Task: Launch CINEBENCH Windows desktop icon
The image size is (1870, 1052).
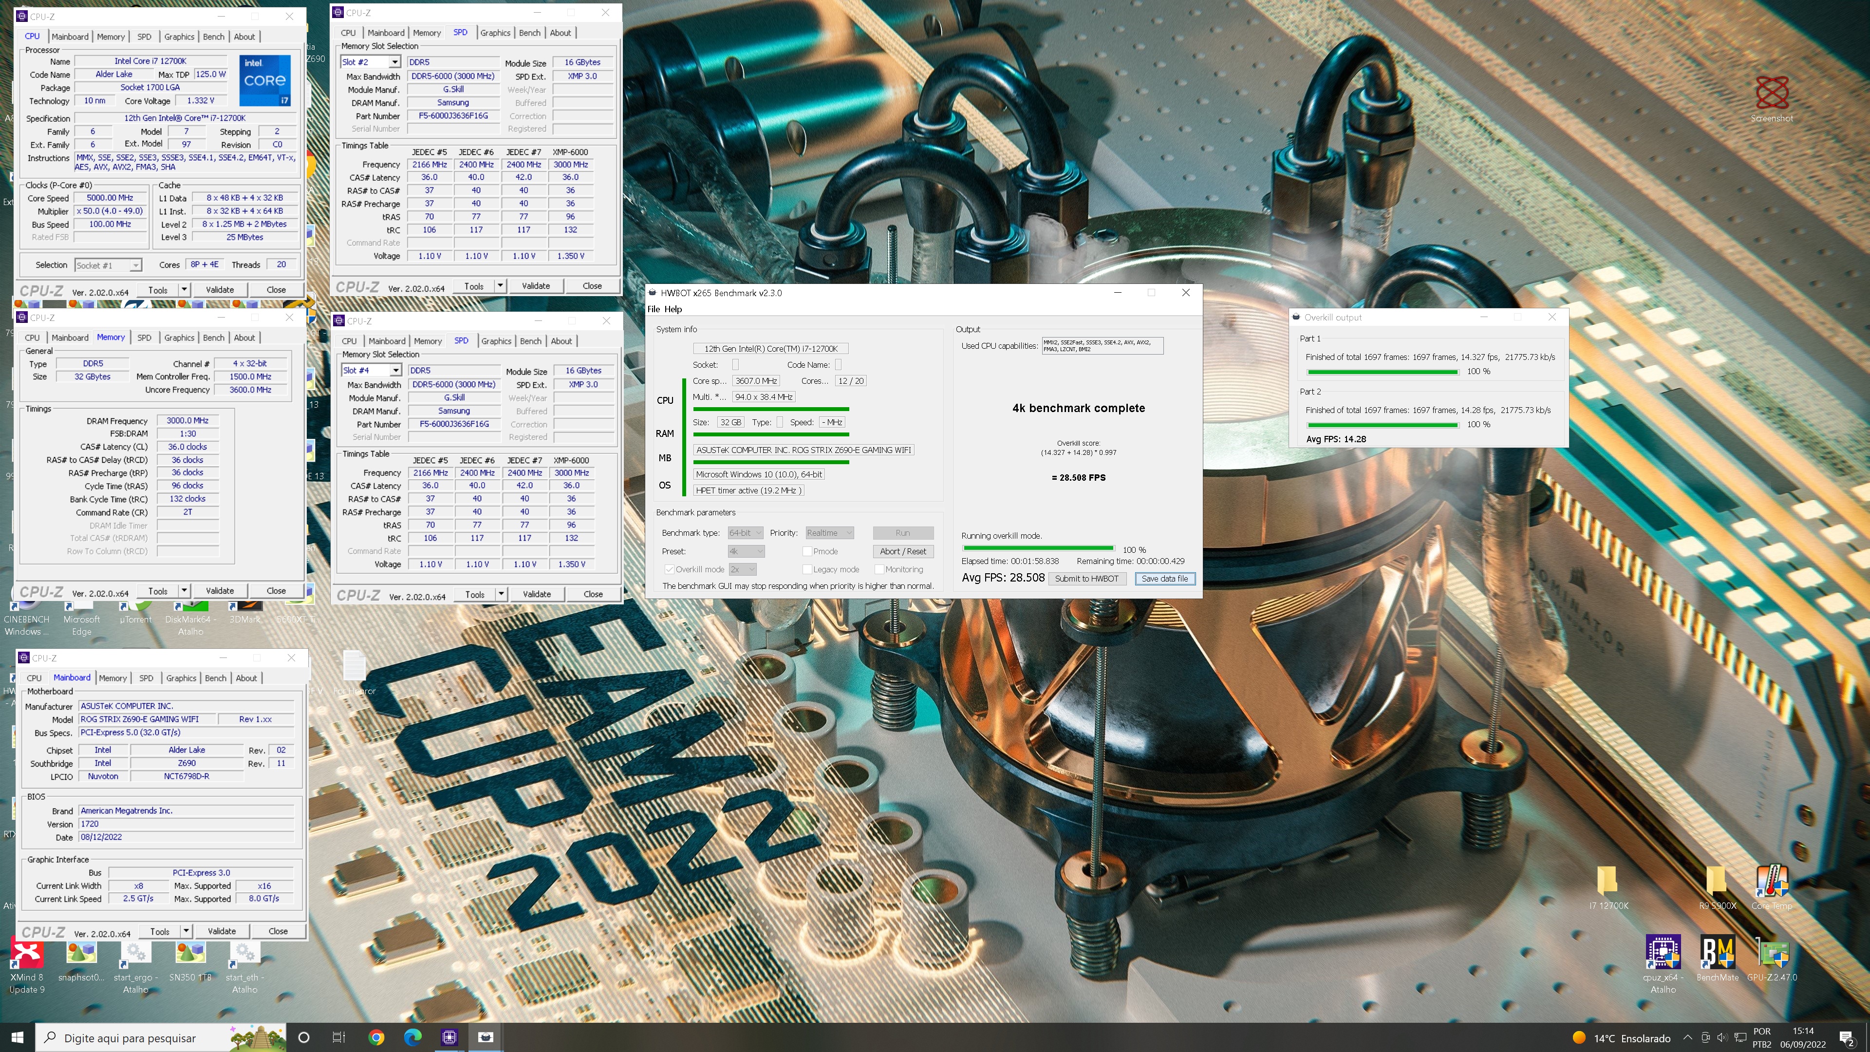Action: [27, 619]
